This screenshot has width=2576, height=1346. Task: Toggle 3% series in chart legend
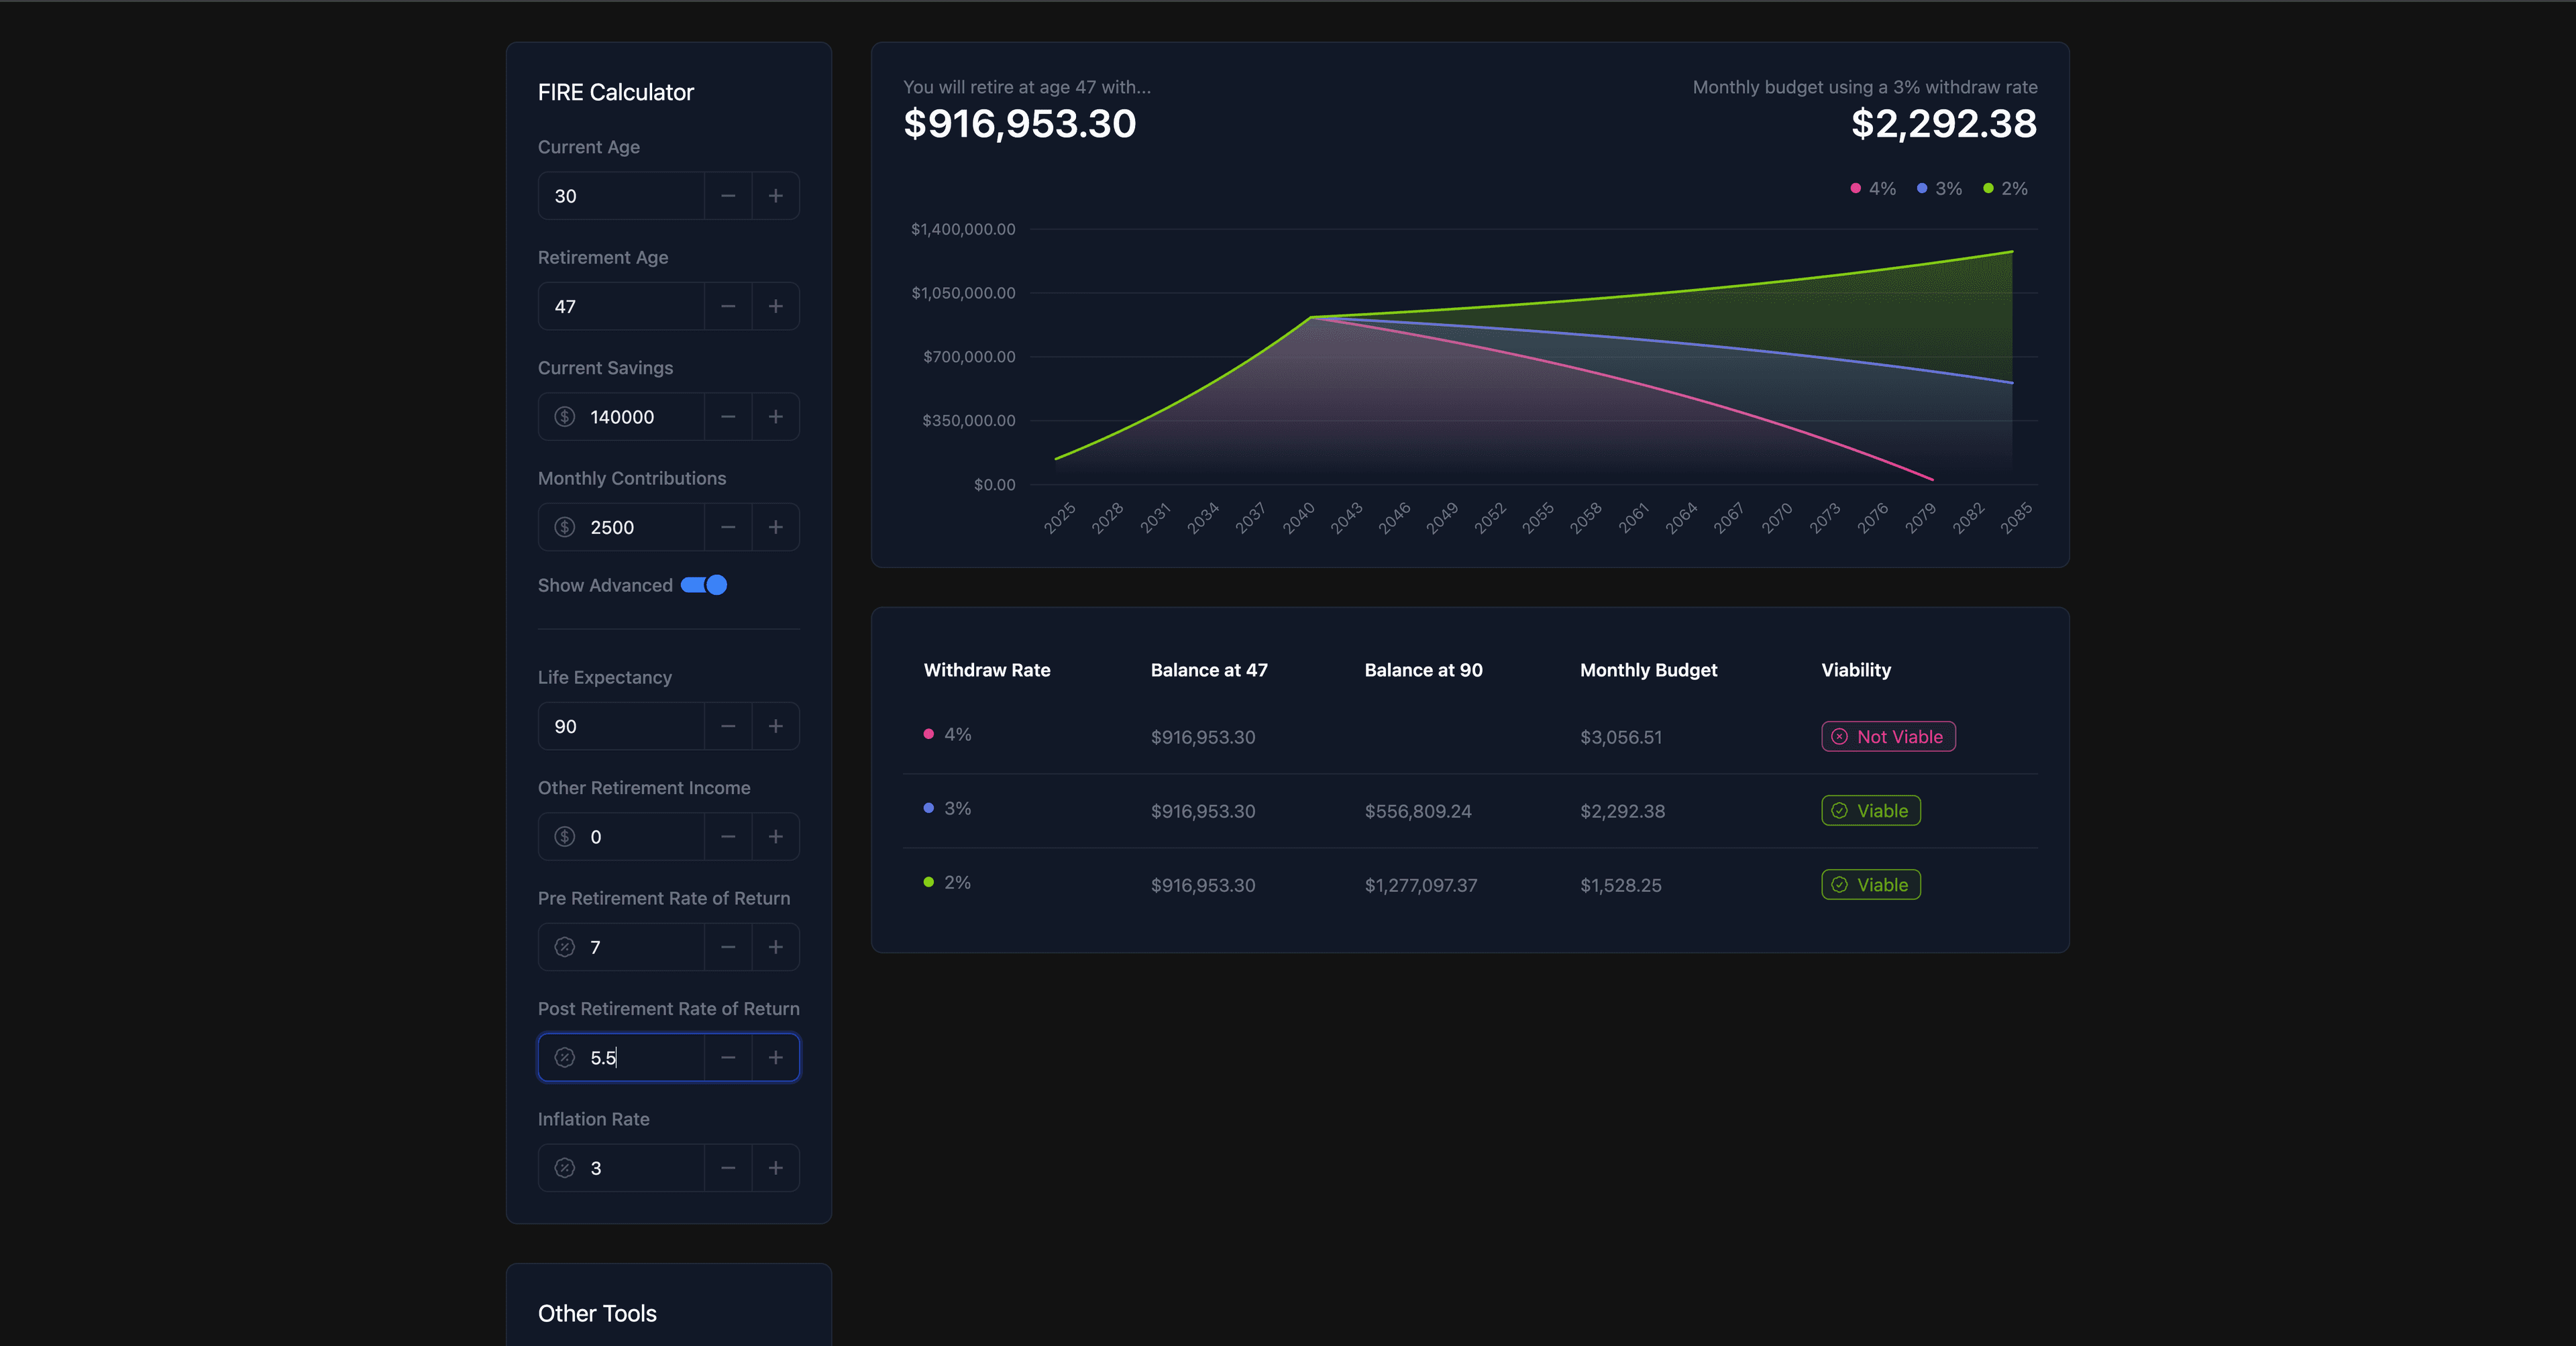tap(1939, 189)
